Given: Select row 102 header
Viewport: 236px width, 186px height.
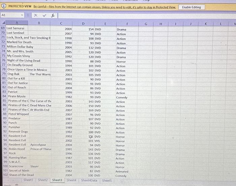Looking at the screenshot, I should [5, 175].
